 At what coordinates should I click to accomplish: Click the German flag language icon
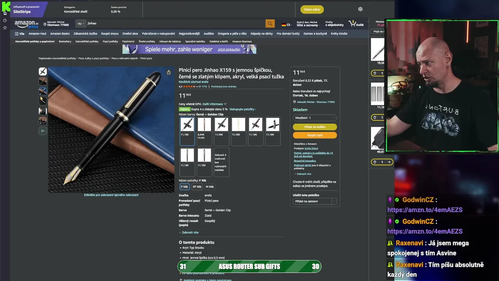pos(284,25)
